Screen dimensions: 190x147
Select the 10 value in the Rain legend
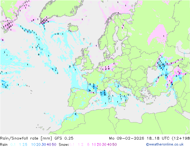click(34, 145)
